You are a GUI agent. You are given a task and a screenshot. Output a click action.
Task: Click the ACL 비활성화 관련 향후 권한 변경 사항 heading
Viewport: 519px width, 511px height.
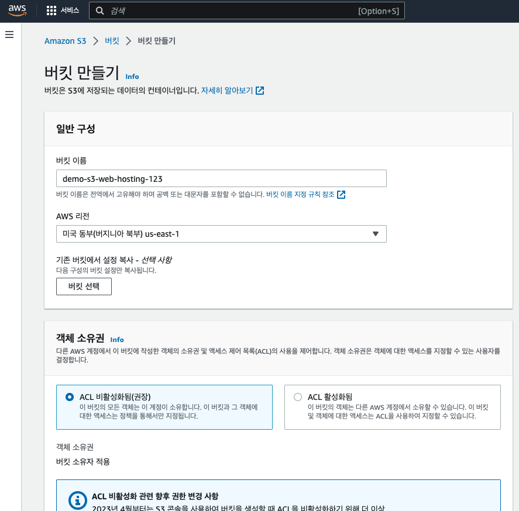[x=155, y=496]
